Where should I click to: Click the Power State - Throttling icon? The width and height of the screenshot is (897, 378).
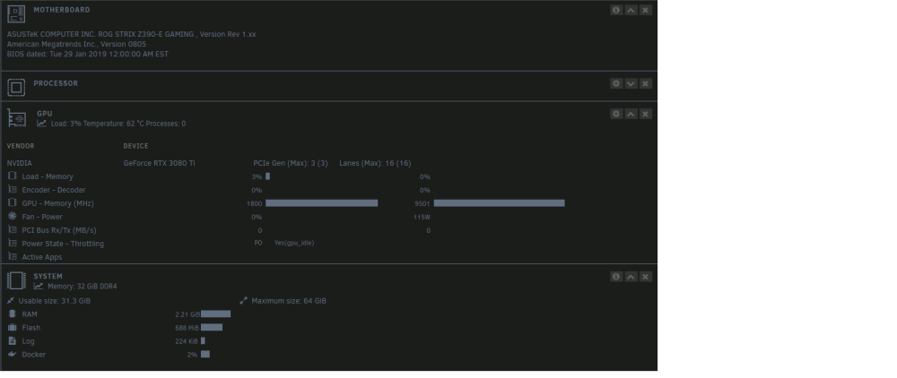[x=12, y=244]
